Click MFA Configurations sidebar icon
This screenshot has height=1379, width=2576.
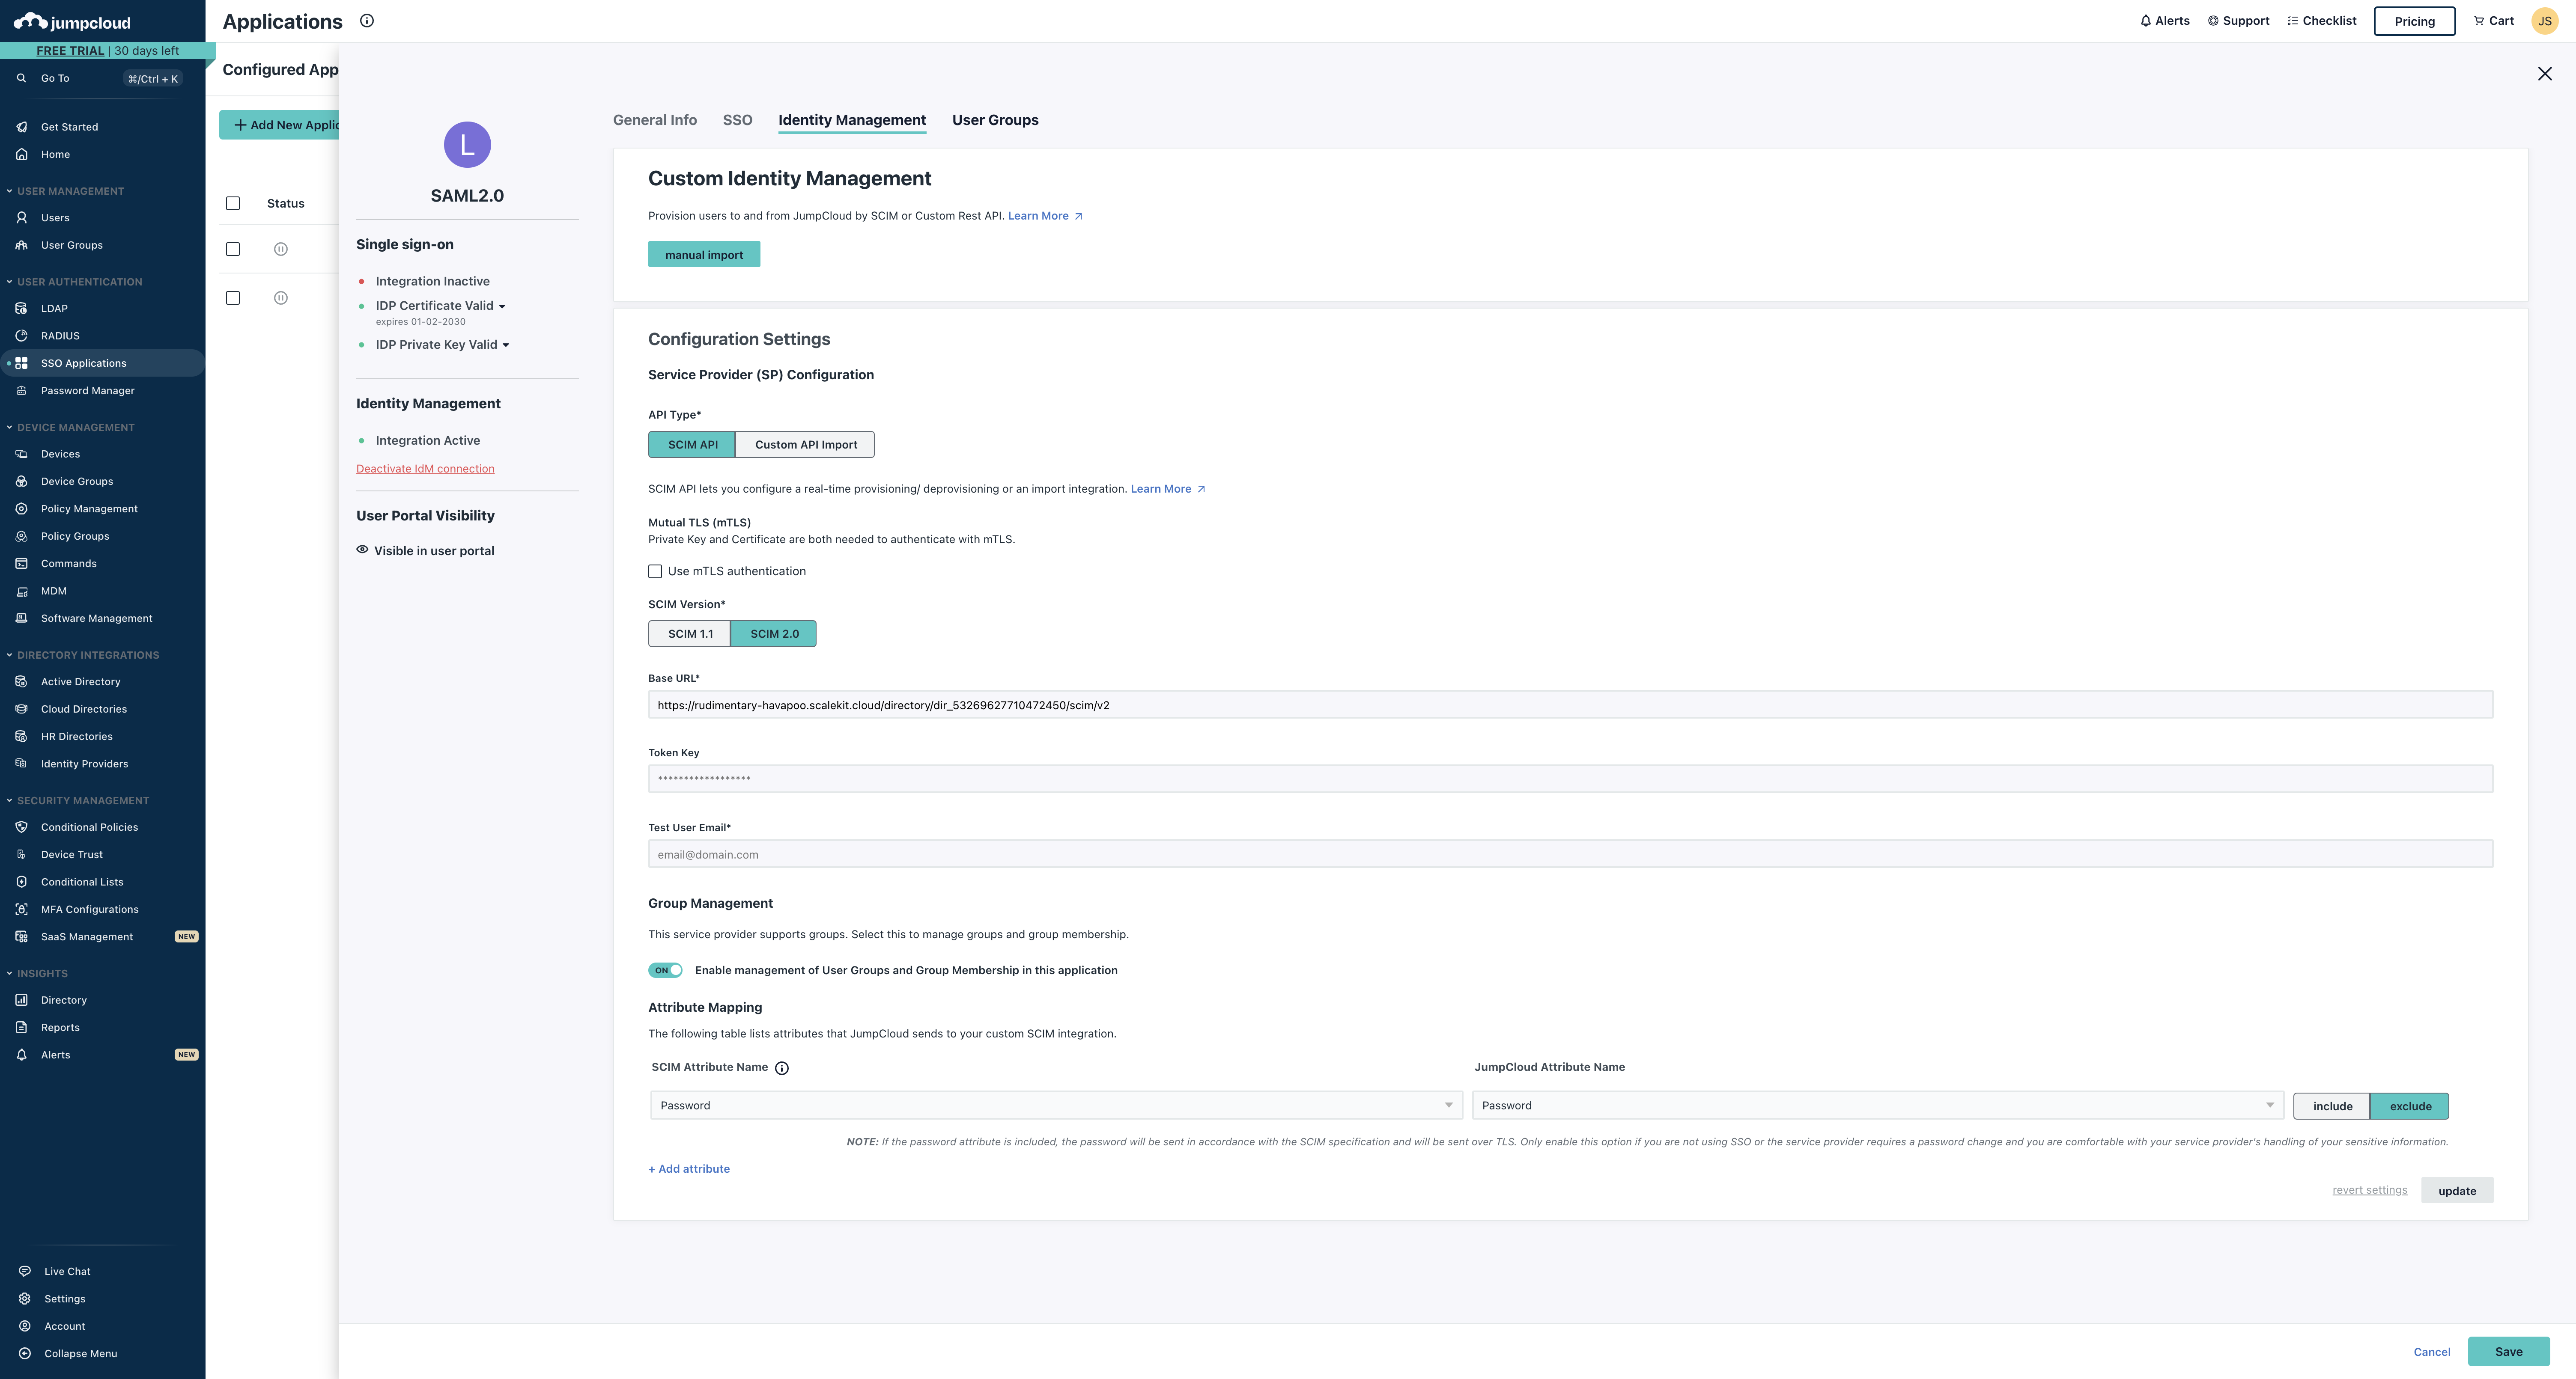[21, 909]
